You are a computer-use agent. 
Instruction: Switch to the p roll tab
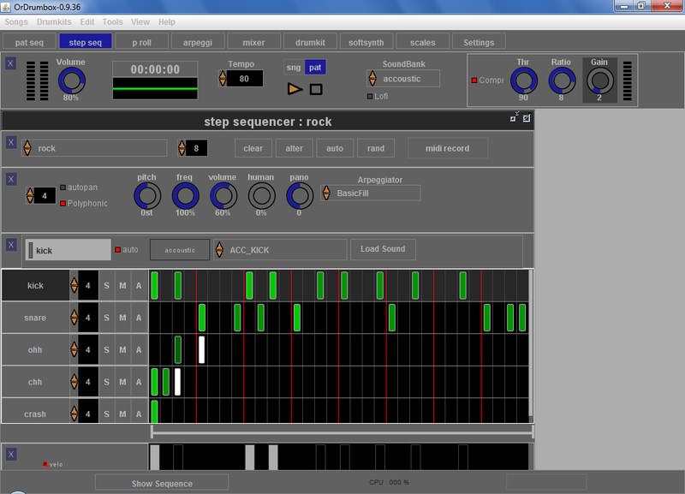[141, 42]
